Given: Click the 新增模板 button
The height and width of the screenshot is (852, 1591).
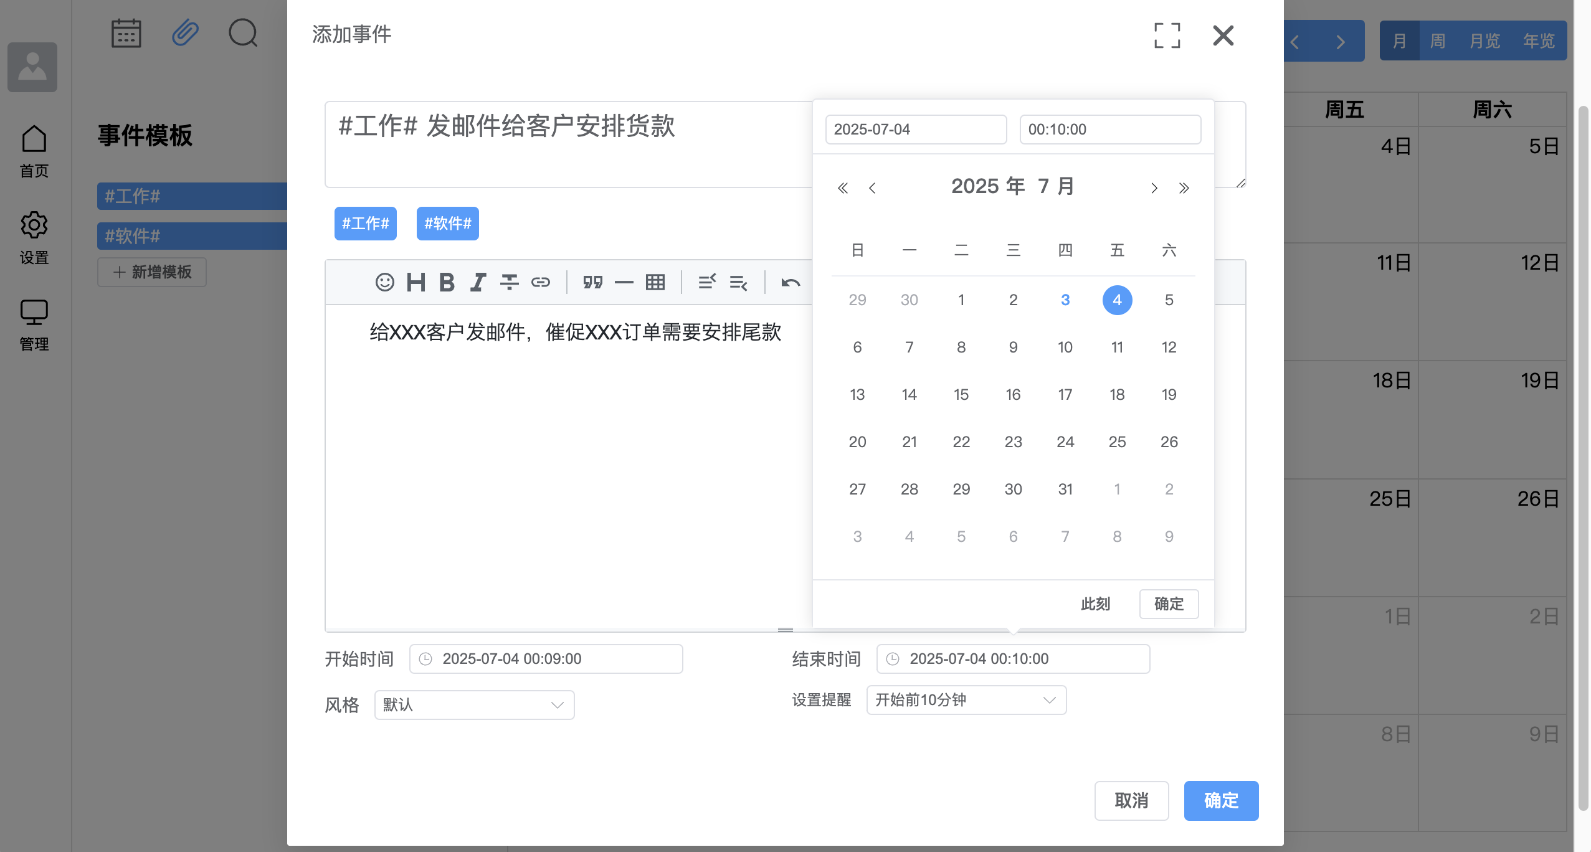Looking at the screenshot, I should [x=151, y=272].
